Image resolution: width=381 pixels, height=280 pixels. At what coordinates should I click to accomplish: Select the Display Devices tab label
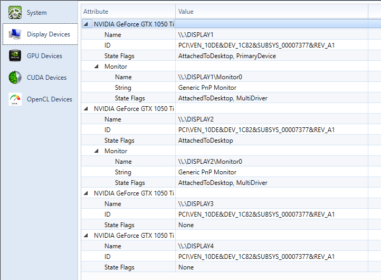coord(49,34)
